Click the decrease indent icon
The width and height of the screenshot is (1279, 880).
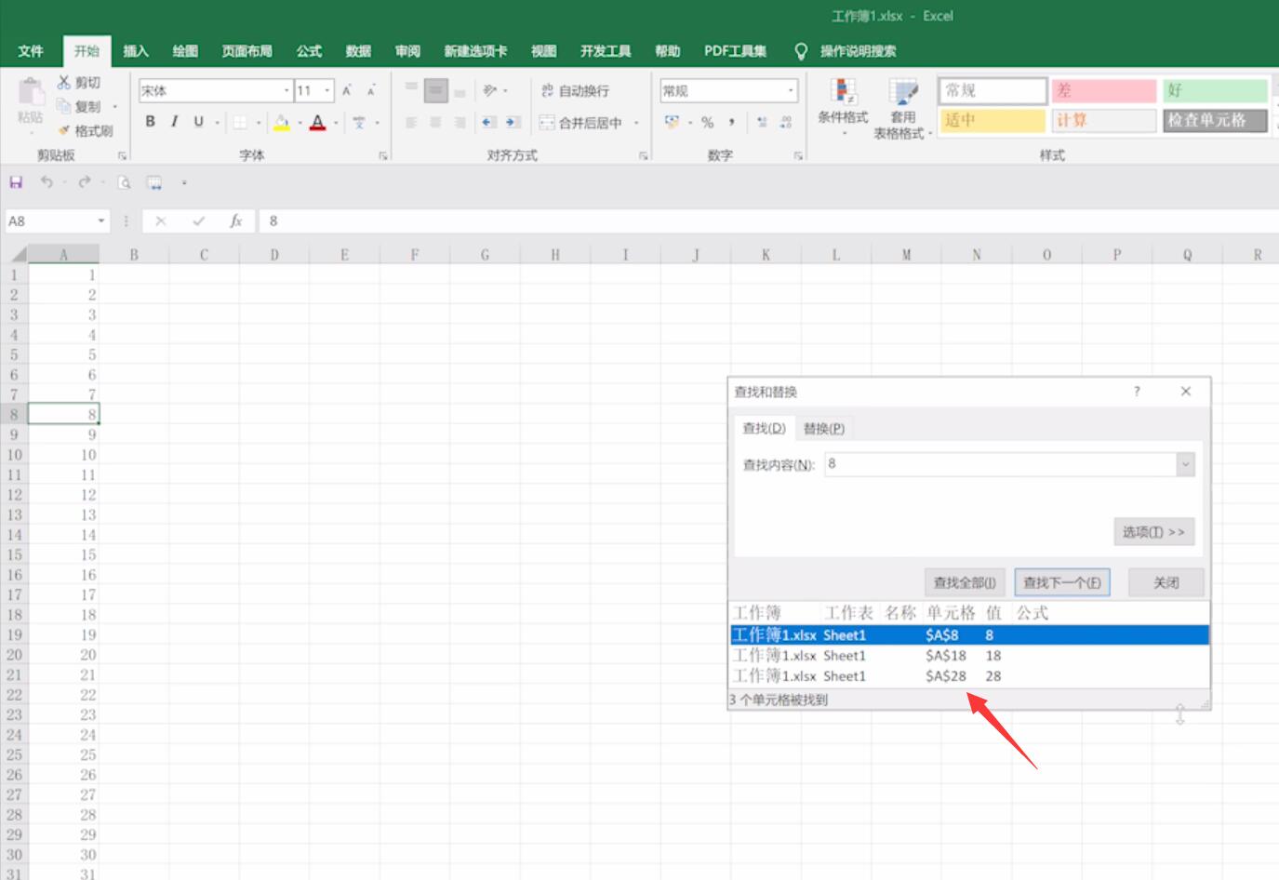click(488, 122)
